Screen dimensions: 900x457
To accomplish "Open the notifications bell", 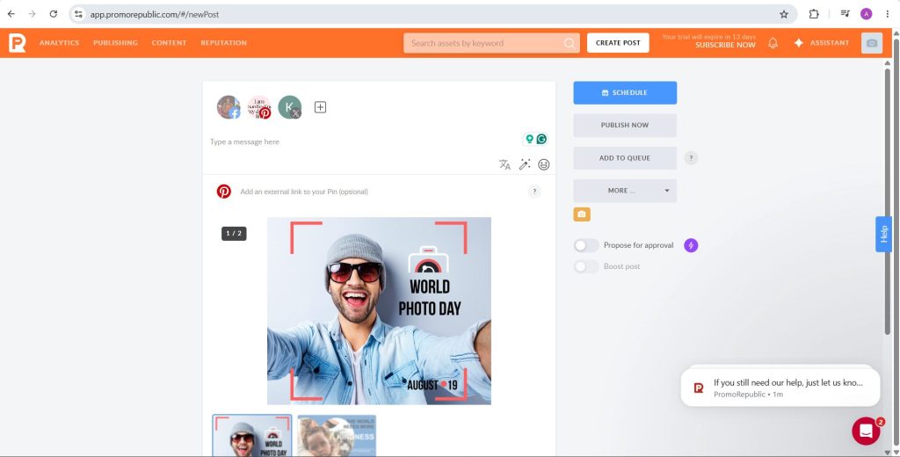I will click(x=773, y=43).
